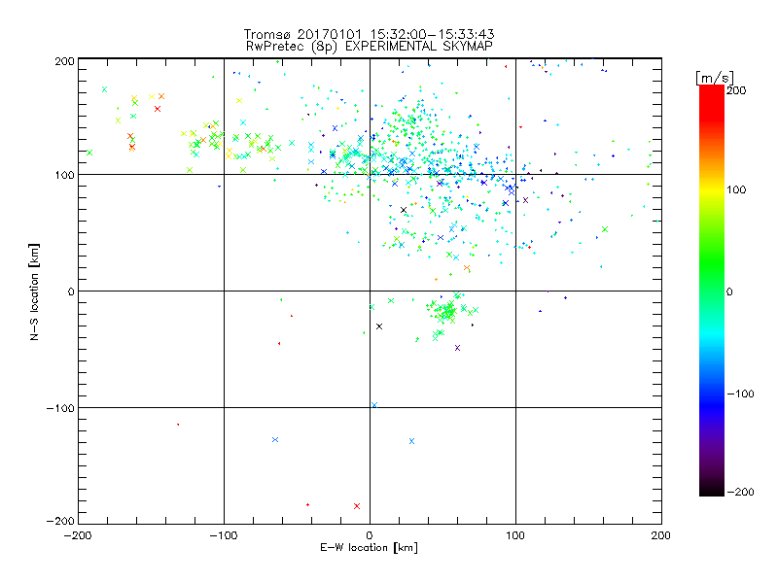Click the N-S axis tick label "200"
The image size is (778, 583).
coord(64,61)
